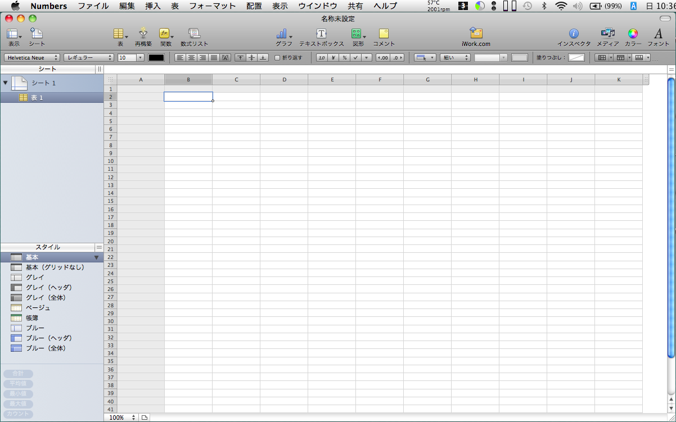Open the フォーマット menu
Image resolution: width=676 pixels, height=422 pixels.
213,6
